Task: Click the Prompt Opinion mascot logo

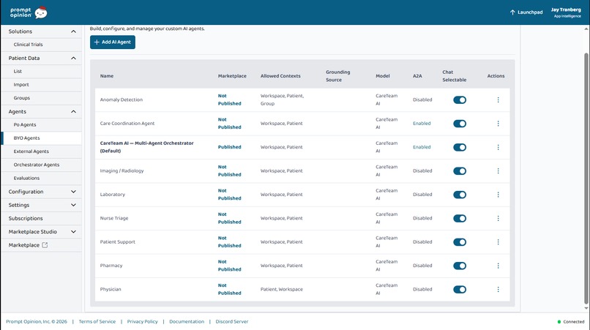Action: [x=41, y=12]
